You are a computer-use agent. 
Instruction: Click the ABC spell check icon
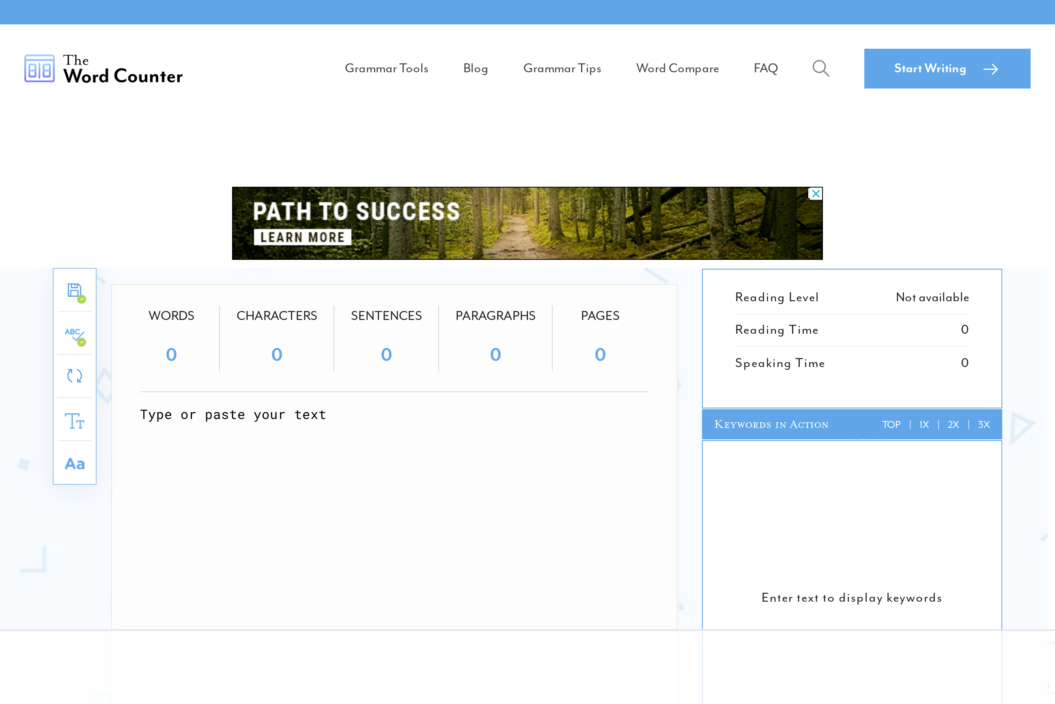click(x=75, y=335)
